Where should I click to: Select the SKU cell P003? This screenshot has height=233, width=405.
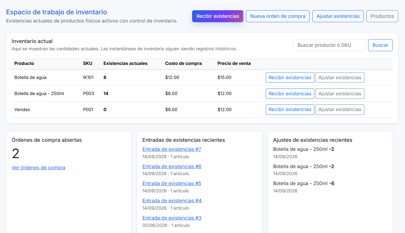pos(89,94)
